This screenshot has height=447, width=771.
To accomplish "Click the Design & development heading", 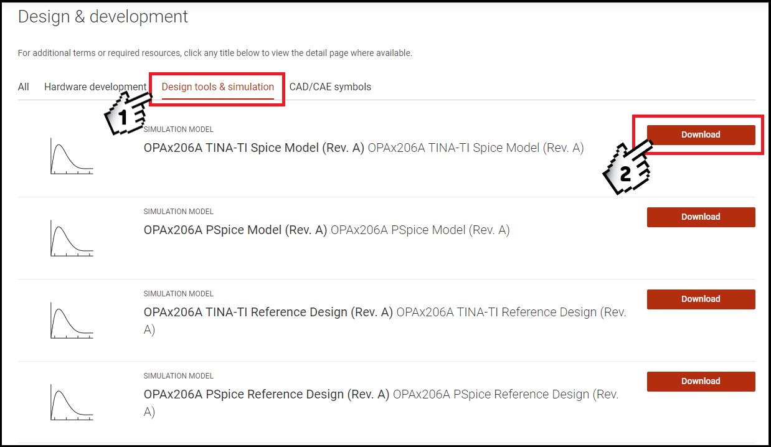I will coord(103,17).
